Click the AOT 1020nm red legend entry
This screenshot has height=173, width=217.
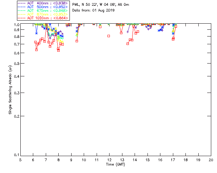(x=43, y=18)
